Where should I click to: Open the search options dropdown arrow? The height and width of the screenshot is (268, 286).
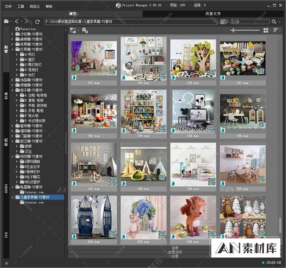280,22
